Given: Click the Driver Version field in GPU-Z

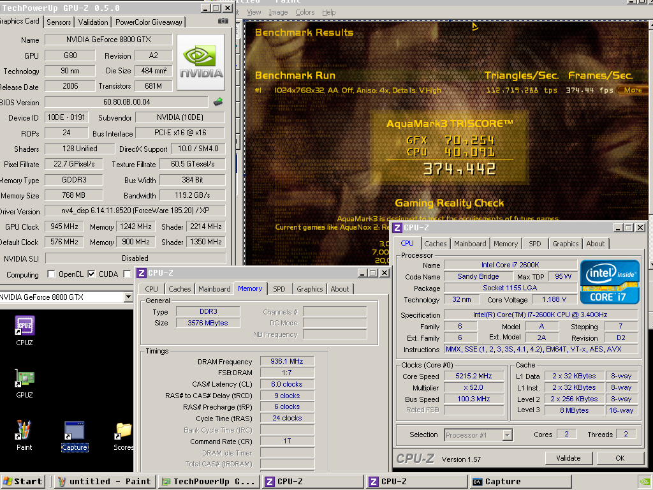Looking at the screenshot, I should coord(135,211).
